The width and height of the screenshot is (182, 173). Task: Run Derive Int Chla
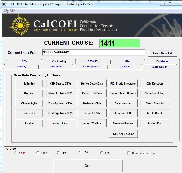(92, 103)
